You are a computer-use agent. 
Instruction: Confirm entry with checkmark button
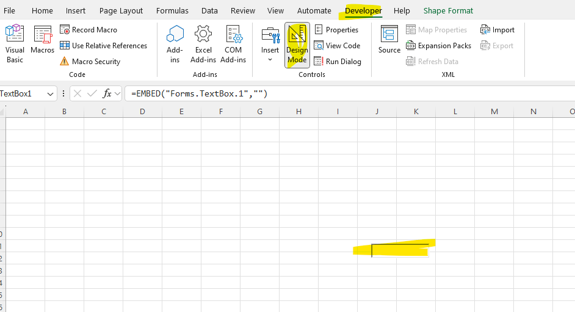click(92, 94)
